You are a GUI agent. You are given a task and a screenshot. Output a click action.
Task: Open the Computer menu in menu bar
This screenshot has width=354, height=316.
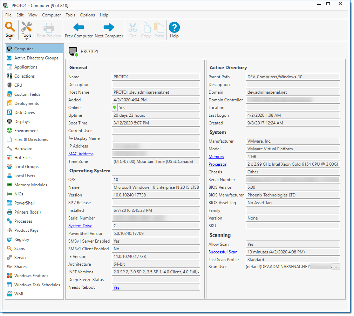52,15
